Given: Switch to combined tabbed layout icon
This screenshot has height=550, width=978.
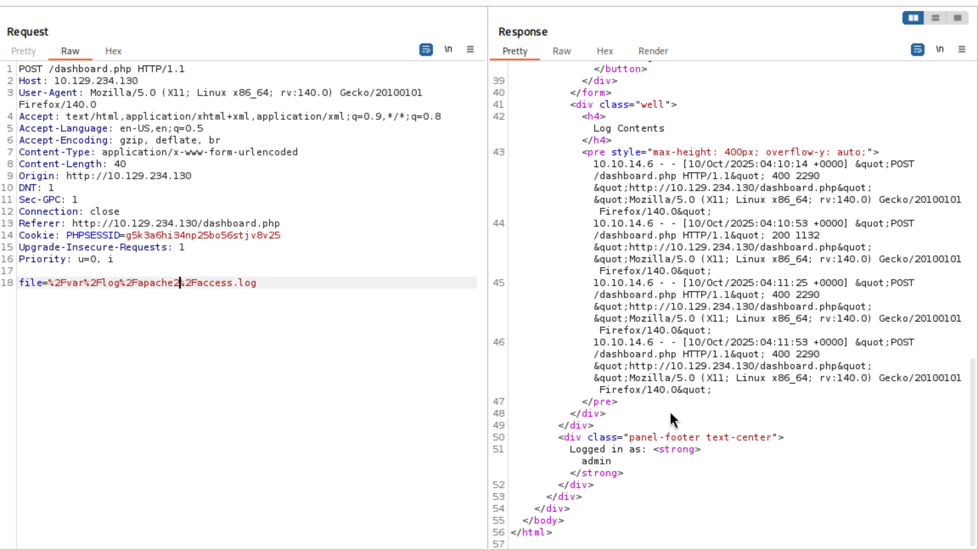Looking at the screenshot, I should [x=957, y=18].
